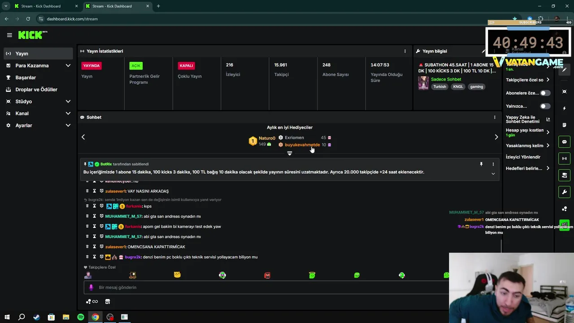Open Yapay Zeka ile Sohbet Denetimi link
The image size is (574, 323).
point(528,119)
